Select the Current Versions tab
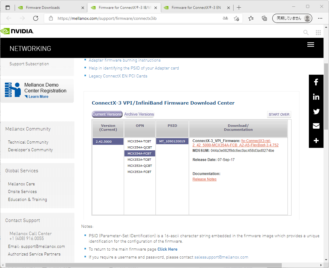 (107, 114)
